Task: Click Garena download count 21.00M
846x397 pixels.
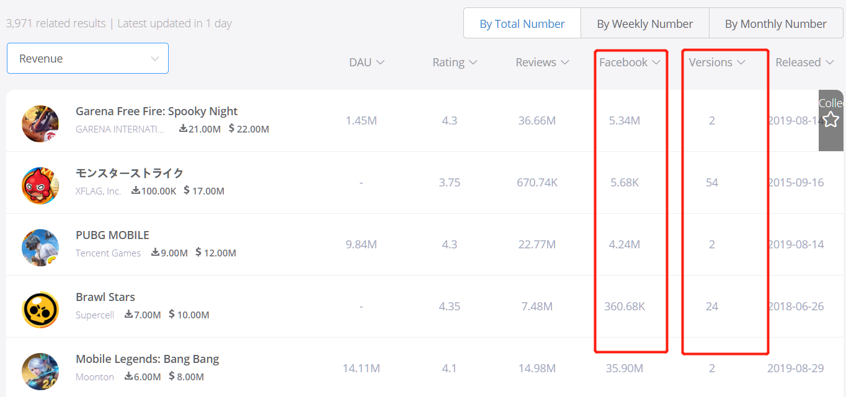Action: 200,129
